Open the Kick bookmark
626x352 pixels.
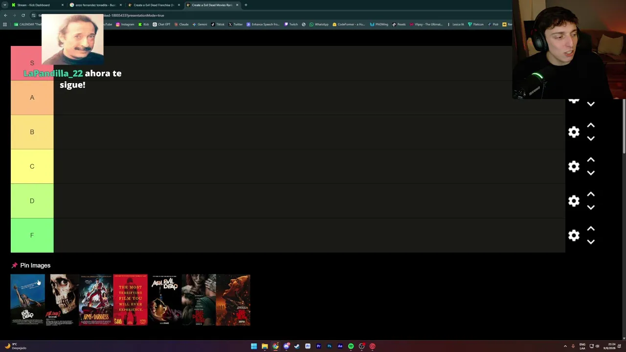tap(143, 24)
